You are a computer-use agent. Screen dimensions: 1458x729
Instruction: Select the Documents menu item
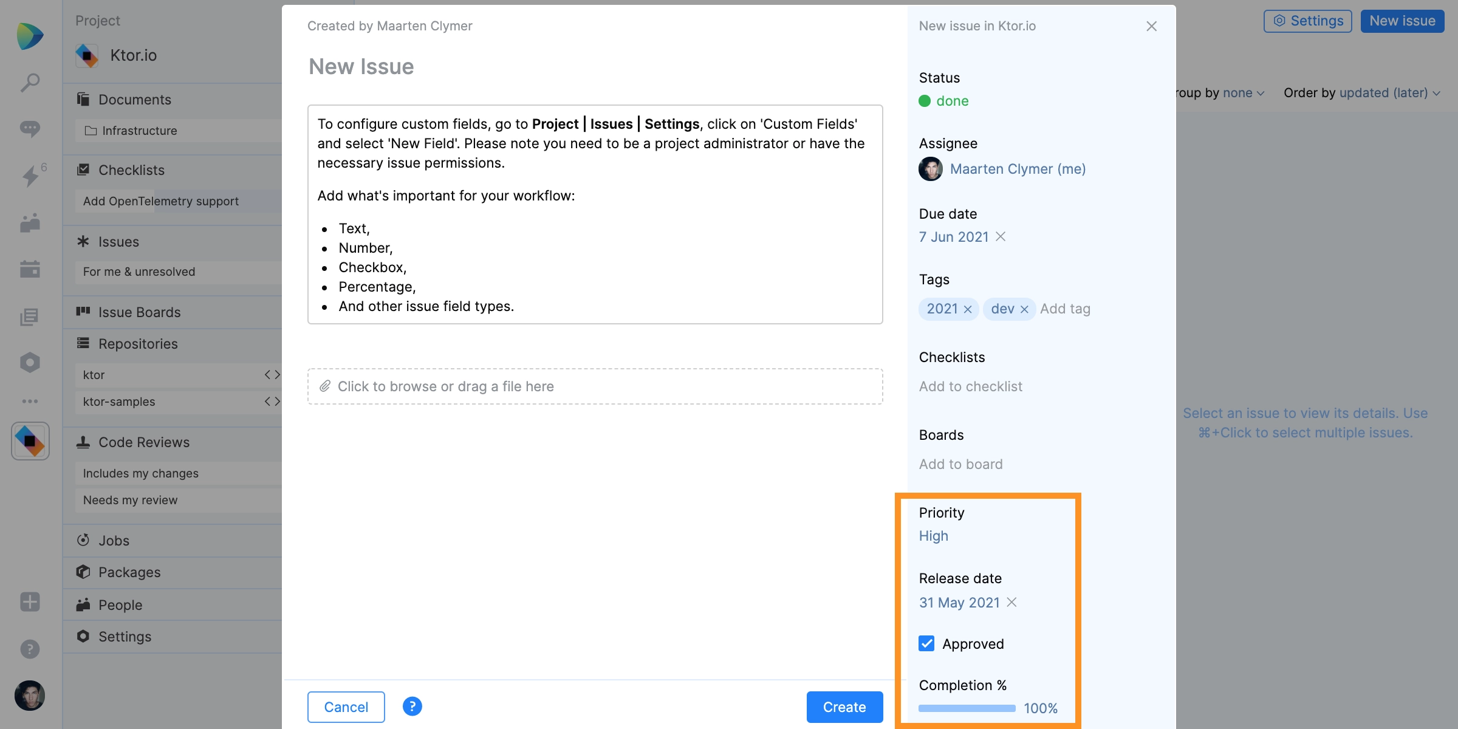(134, 98)
